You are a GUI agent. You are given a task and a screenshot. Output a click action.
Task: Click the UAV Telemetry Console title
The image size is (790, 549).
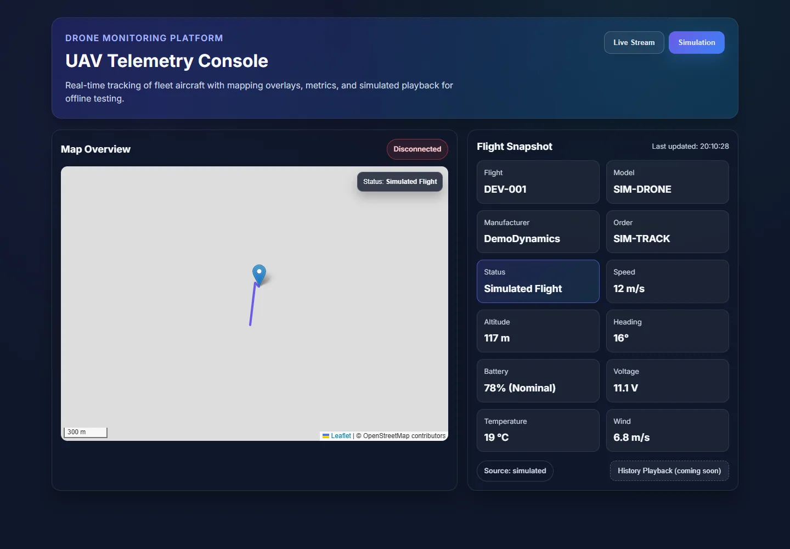click(x=167, y=61)
